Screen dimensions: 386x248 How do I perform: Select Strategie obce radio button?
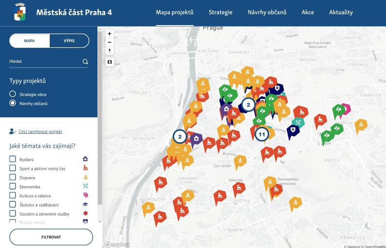[x=13, y=94]
